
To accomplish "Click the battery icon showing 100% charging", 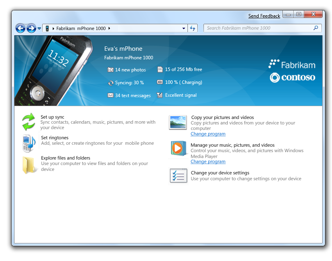I will (x=160, y=82).
